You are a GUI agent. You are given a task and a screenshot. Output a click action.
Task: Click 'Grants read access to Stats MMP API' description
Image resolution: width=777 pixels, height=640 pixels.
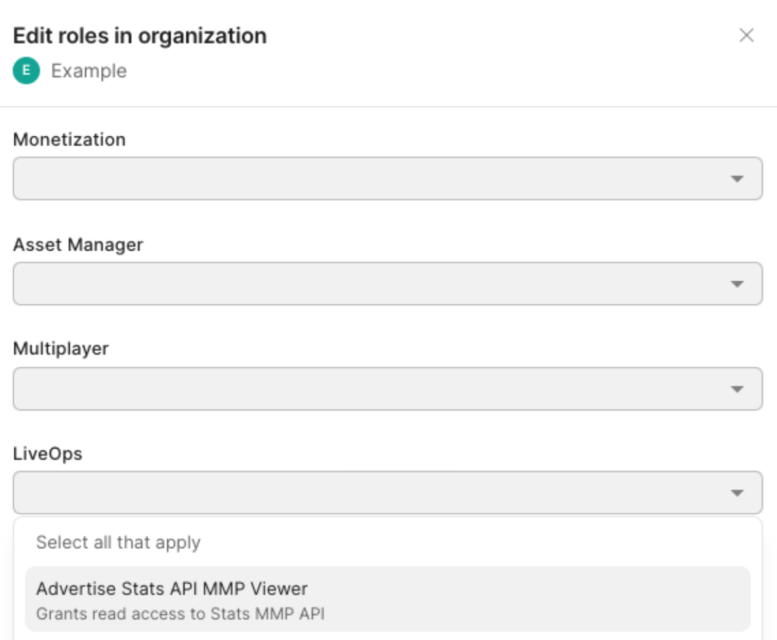click(x=180, y=614)
